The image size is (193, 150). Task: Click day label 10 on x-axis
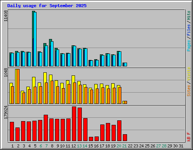(62, 146)
